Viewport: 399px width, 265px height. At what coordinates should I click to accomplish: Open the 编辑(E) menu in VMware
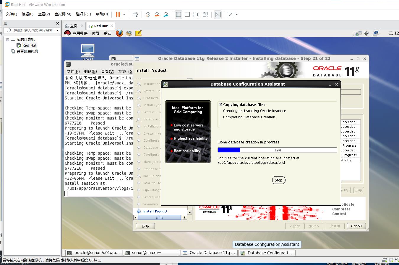tap(27, 14)
